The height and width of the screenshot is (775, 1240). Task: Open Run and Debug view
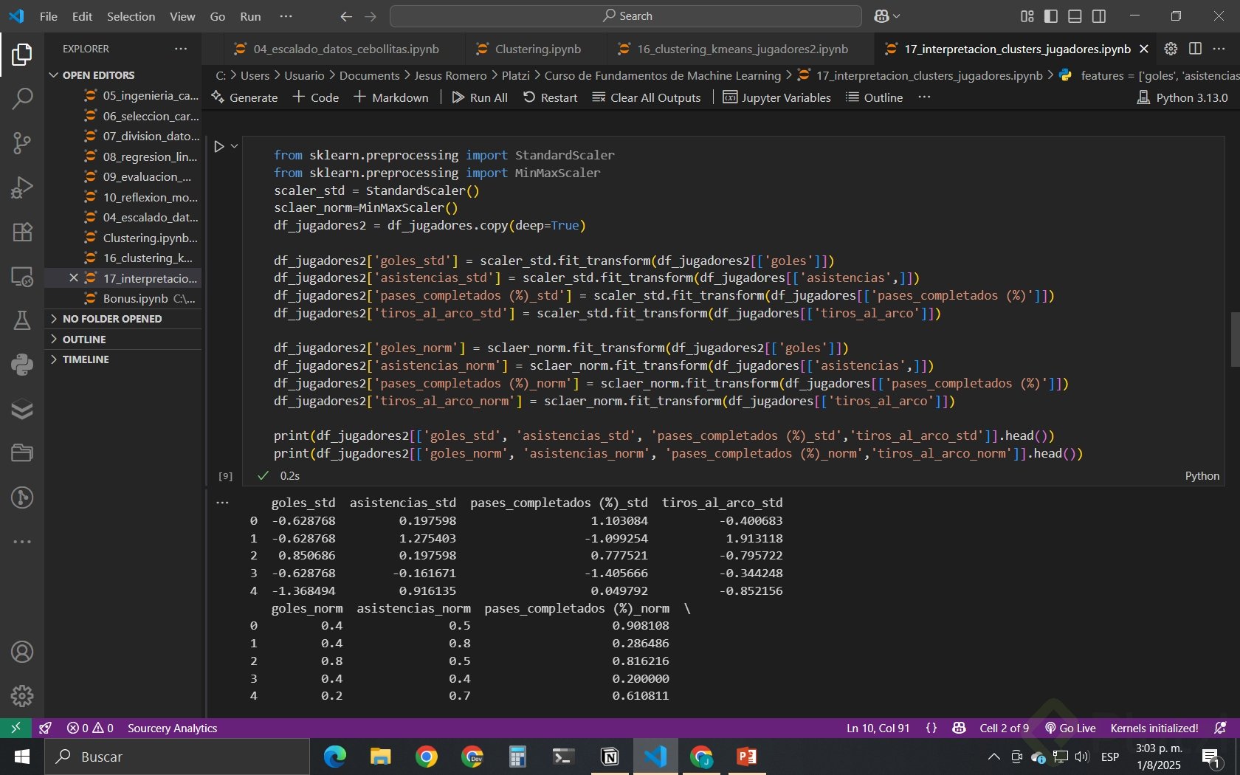tap(22, 187)
